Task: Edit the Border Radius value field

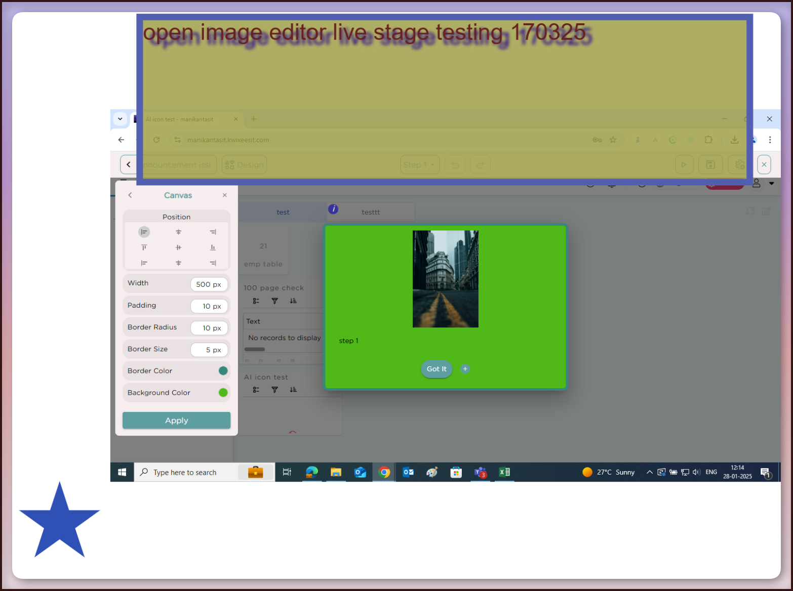Action: (209, 328)
